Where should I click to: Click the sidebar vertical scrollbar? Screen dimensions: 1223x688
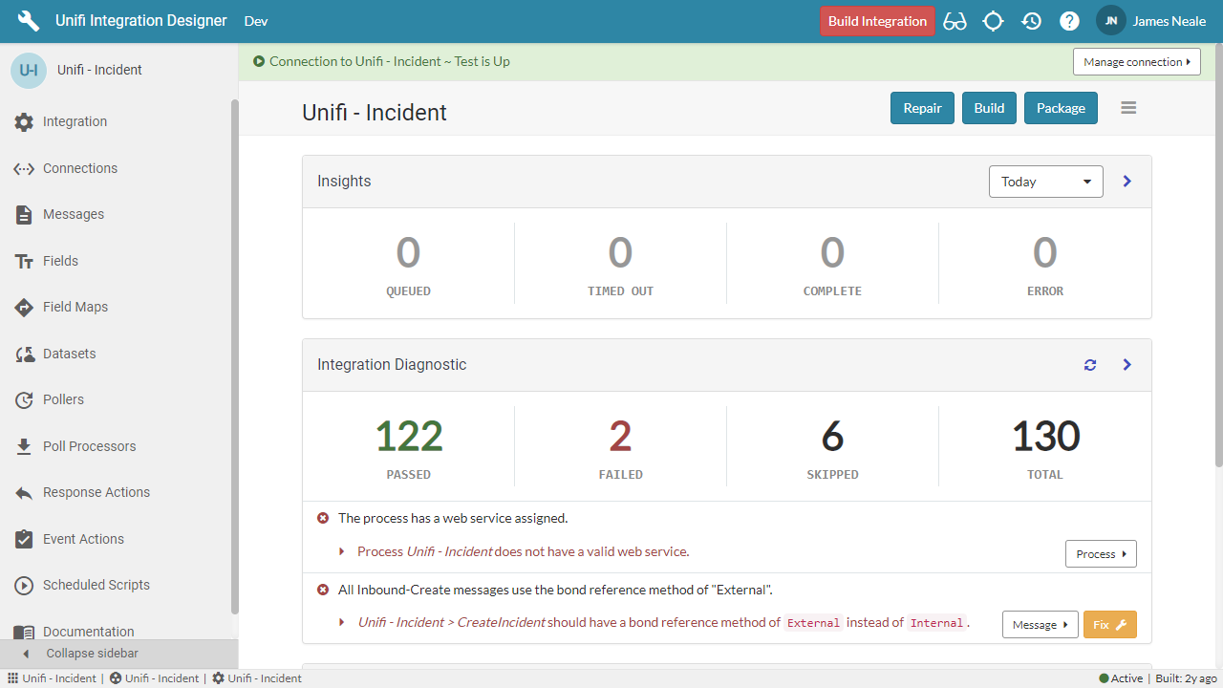(234, 354)
